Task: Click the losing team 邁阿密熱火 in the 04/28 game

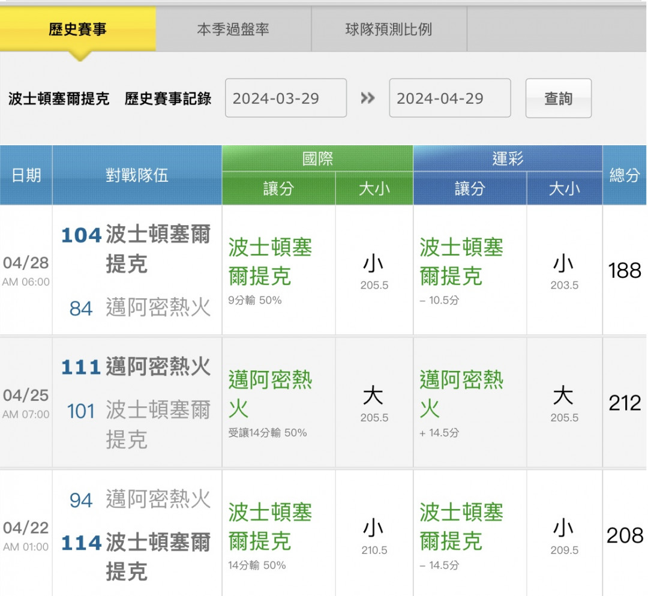Action: [x=158, y=307]
